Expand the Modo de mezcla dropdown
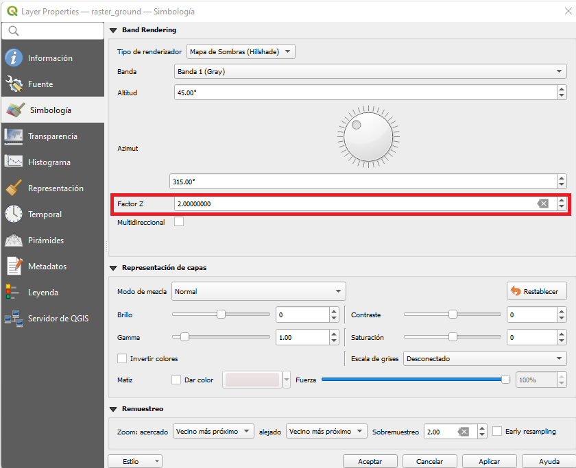576x468 pixels. pyautogui.click(x=259, y=291)
